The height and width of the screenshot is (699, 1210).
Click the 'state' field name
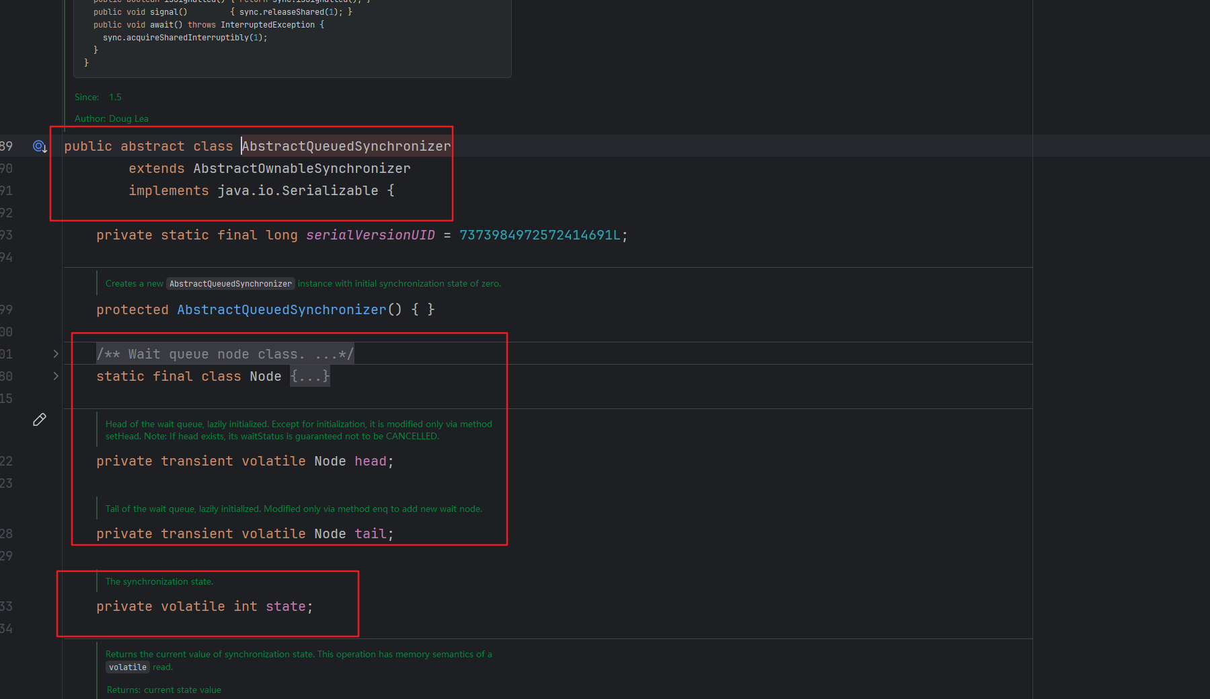pyautogui.click(x=286, y=607)
